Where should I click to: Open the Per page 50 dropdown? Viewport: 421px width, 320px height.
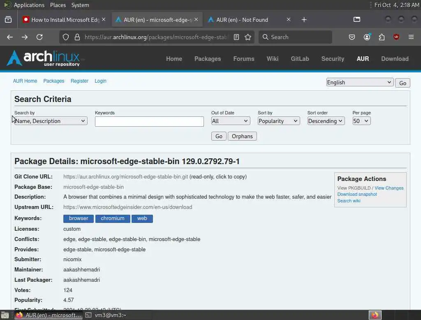[x=361, y=121]
